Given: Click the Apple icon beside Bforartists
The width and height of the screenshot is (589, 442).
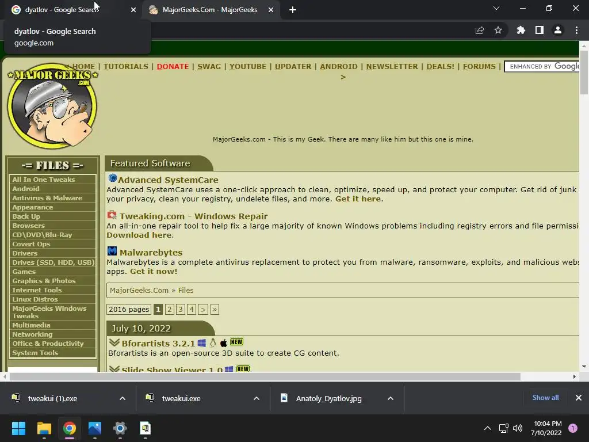Looking at the screenshot, I should tap(224, 343).
